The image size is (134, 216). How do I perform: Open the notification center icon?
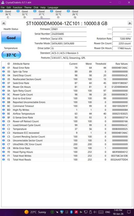click(129, 212)
